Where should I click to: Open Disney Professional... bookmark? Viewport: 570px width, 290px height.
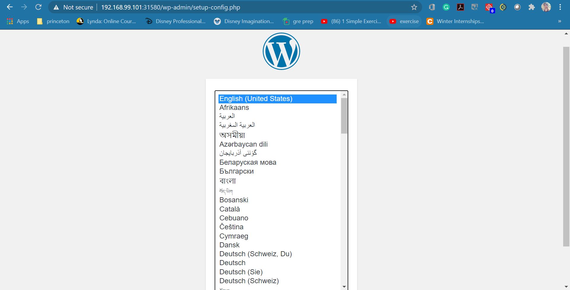click(175, 21)
